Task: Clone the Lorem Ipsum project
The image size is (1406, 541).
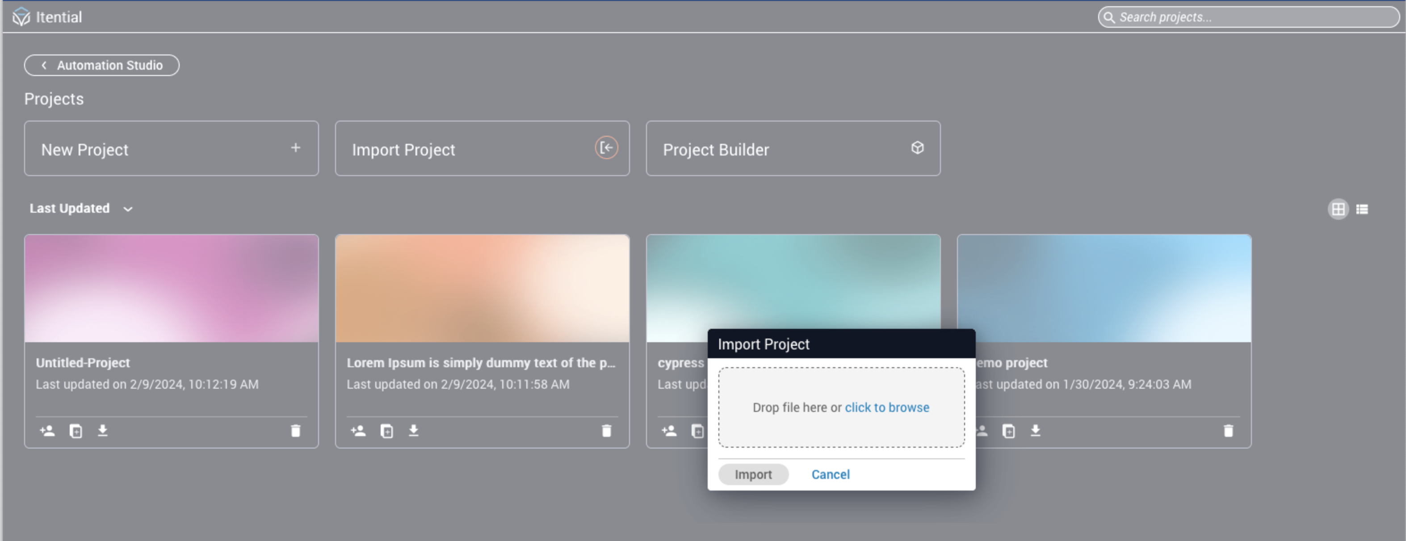Action: pyautogui.click(x=386, y=431)
